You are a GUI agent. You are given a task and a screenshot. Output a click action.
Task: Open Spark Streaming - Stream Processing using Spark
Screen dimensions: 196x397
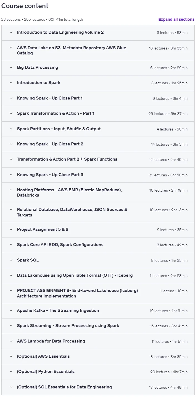(68, 326)
